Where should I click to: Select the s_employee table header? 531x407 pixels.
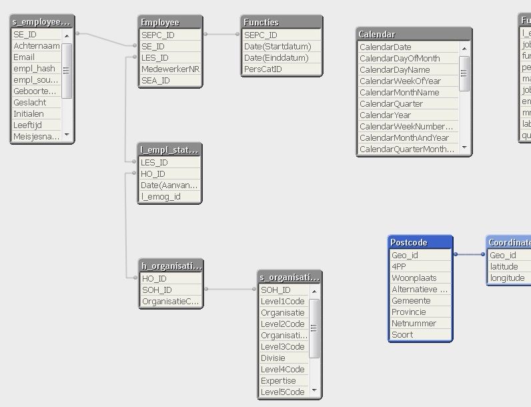click(x=42, y=22)
